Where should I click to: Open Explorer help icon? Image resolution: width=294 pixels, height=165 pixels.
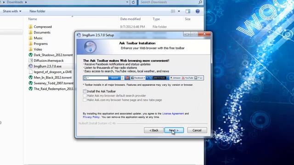pyautogui.click(x=198, y=11)
